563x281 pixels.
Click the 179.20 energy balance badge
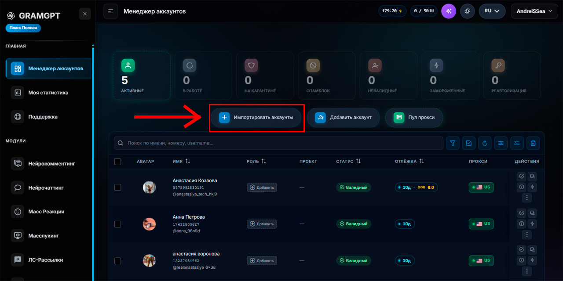point(392,11)
